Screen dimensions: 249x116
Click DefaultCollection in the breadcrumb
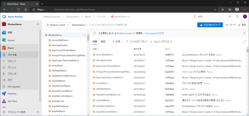tap(52, 17)
